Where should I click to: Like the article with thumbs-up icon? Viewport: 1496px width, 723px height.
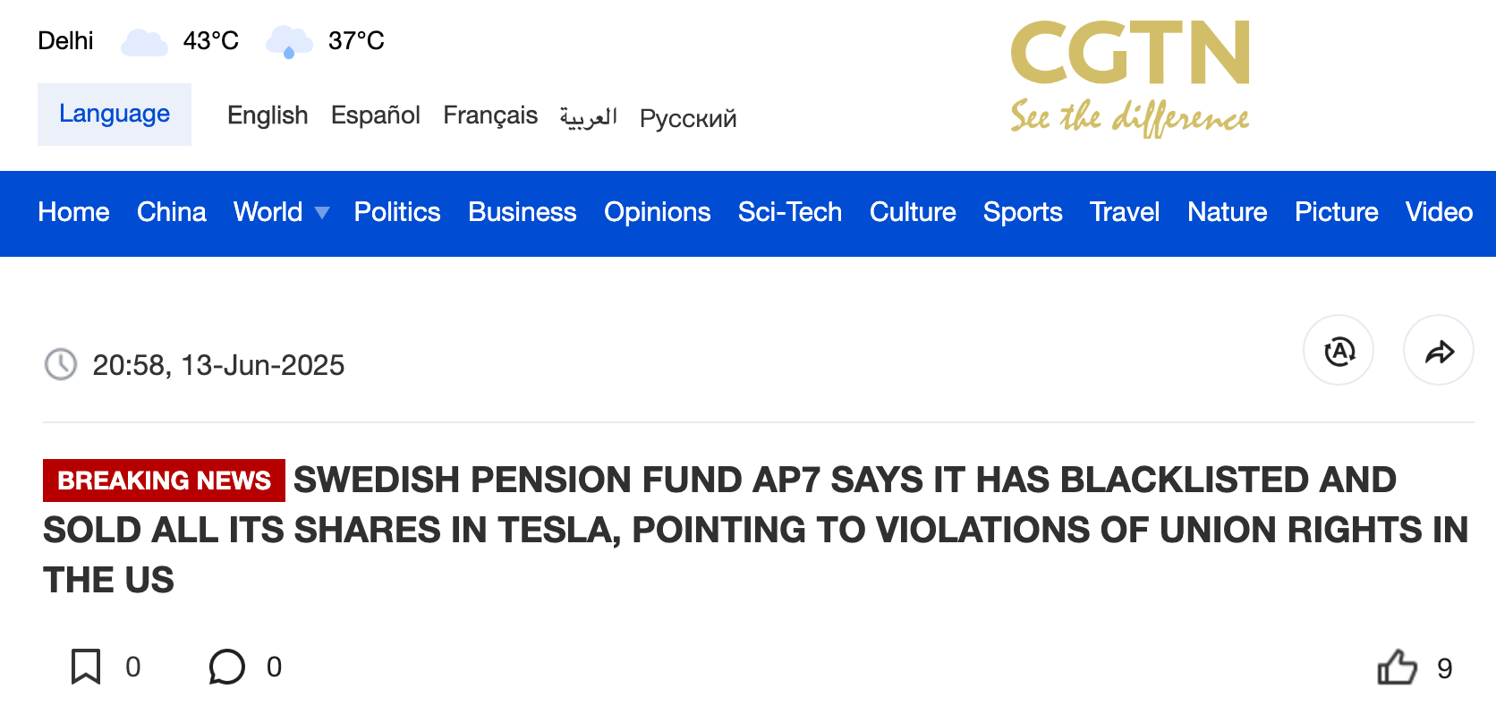1397,667
